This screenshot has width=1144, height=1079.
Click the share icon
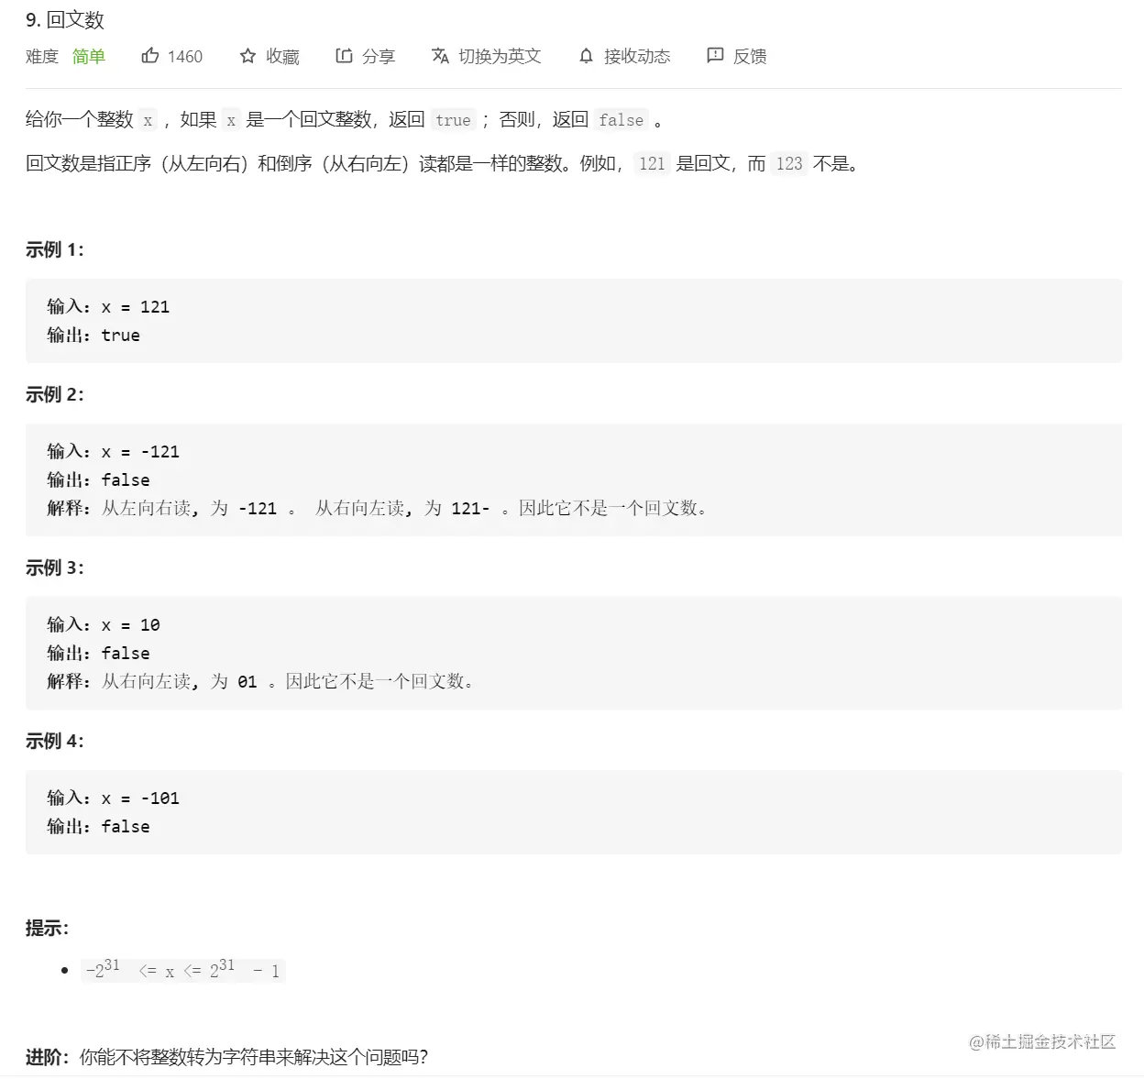point(344,56)
